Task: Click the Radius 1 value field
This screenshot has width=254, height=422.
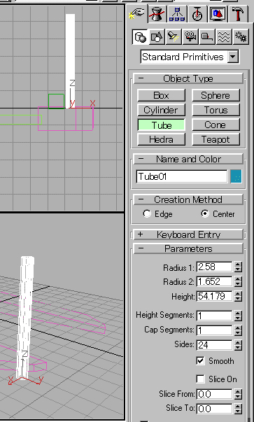Action: click(x=214, y=267)
